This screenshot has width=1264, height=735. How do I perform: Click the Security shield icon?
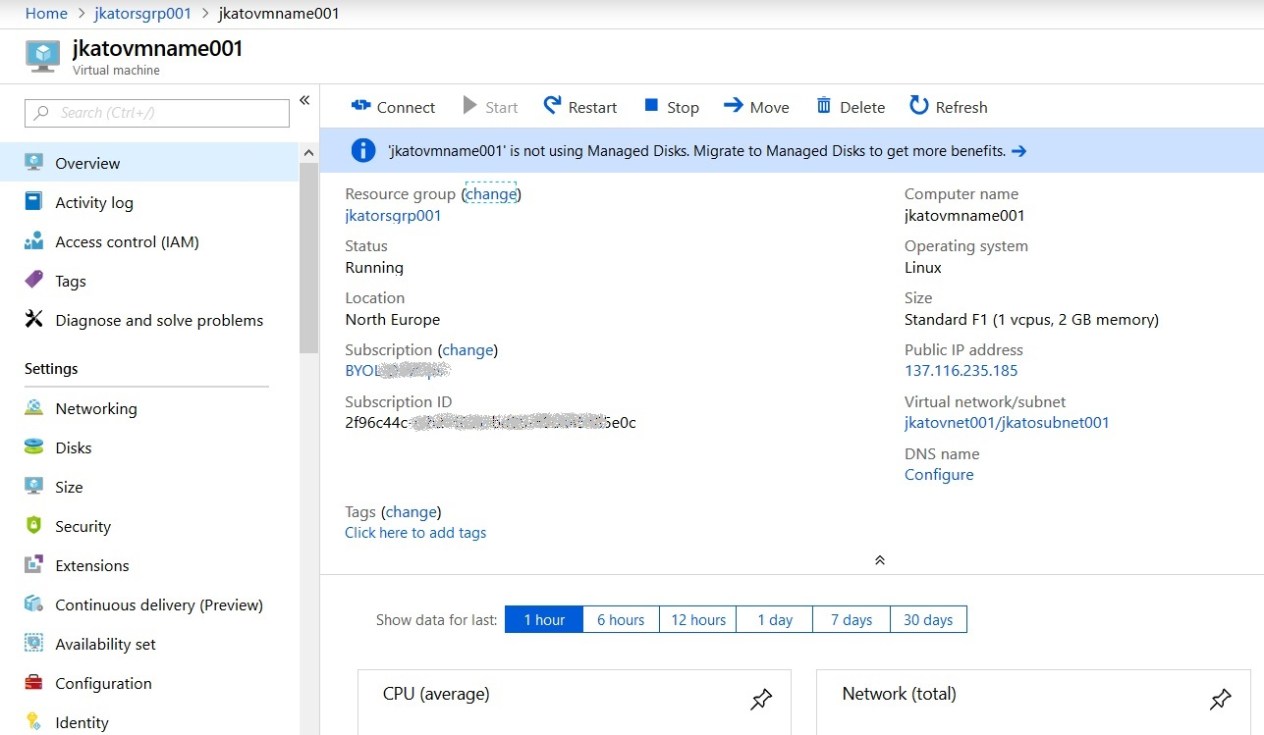click(x=34, y=526)
